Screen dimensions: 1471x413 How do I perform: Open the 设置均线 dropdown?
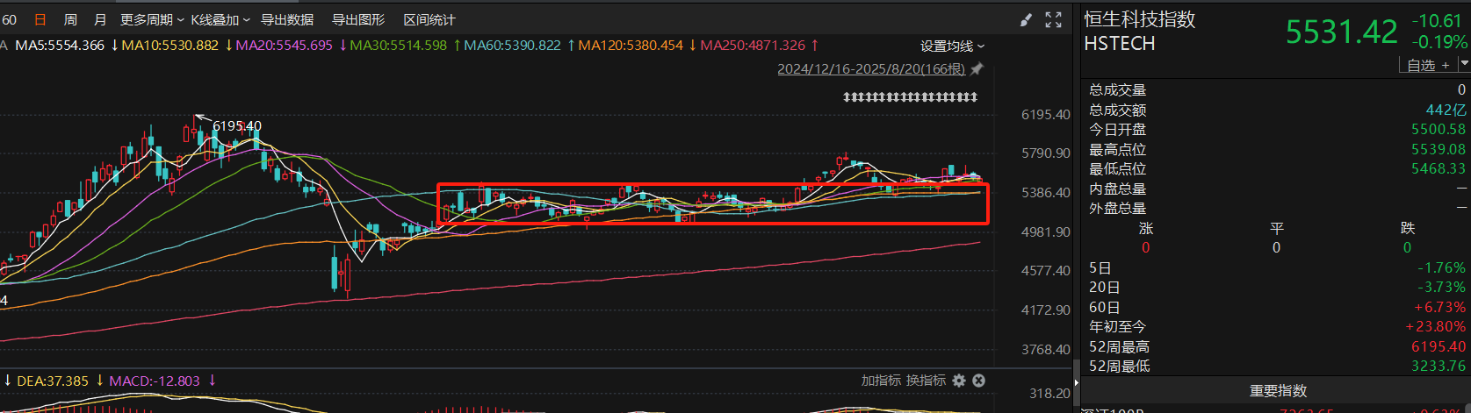pos(952,46)
